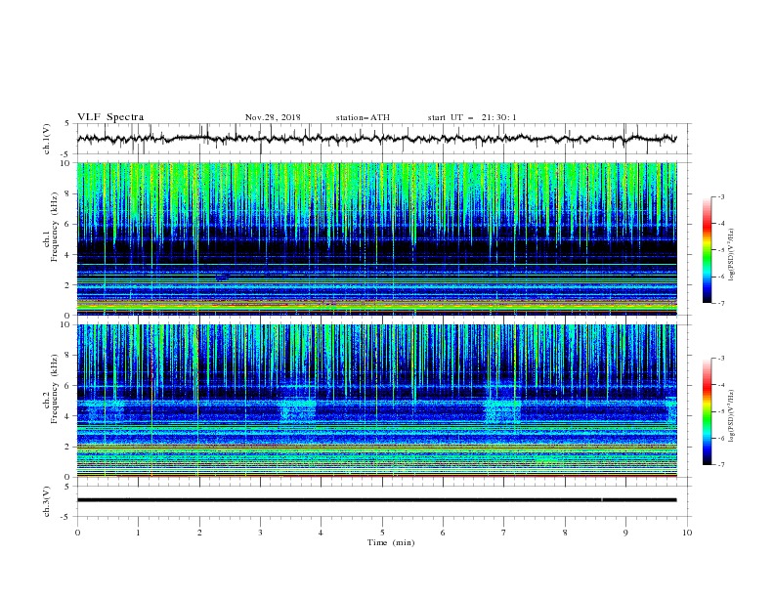774x598 pixels.
Task: Click the ch.2 'Frequency (kHz)' axis label
Action: [55, 388]
